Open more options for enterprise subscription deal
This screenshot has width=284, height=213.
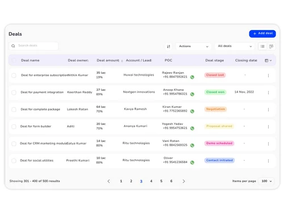(x=268, y=76)
